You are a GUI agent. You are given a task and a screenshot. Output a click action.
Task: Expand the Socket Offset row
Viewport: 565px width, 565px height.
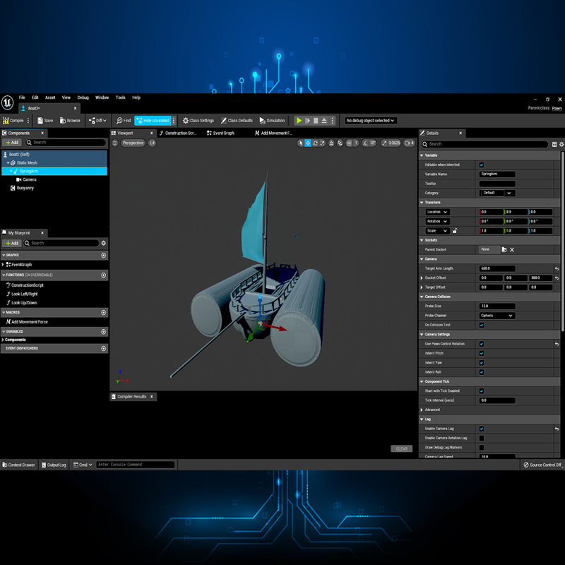tap(422, 278)
